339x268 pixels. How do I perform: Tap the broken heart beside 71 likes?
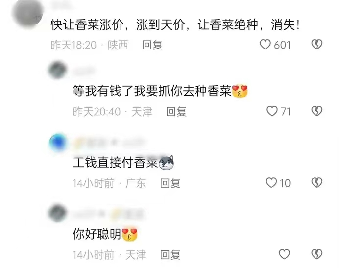coord(317,111)
